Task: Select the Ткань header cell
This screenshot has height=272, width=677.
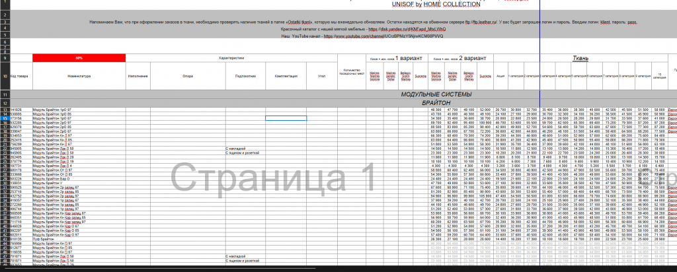Action: tap(580, 57)
